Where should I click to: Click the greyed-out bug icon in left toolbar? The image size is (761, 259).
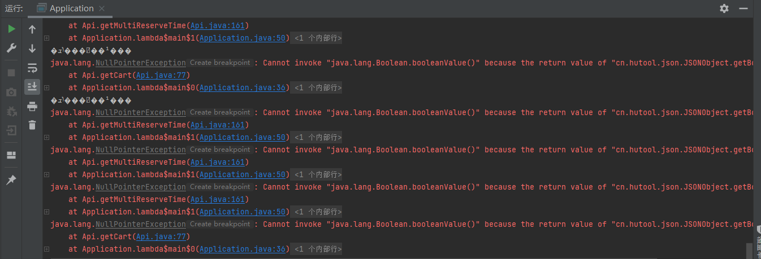point(11,112)
